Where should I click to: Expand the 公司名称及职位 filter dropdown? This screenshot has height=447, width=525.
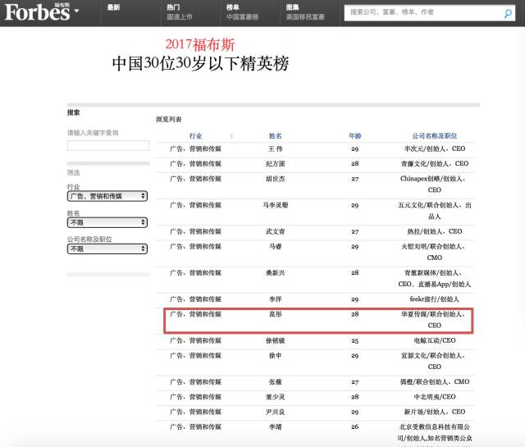click(x=107, y=248)
